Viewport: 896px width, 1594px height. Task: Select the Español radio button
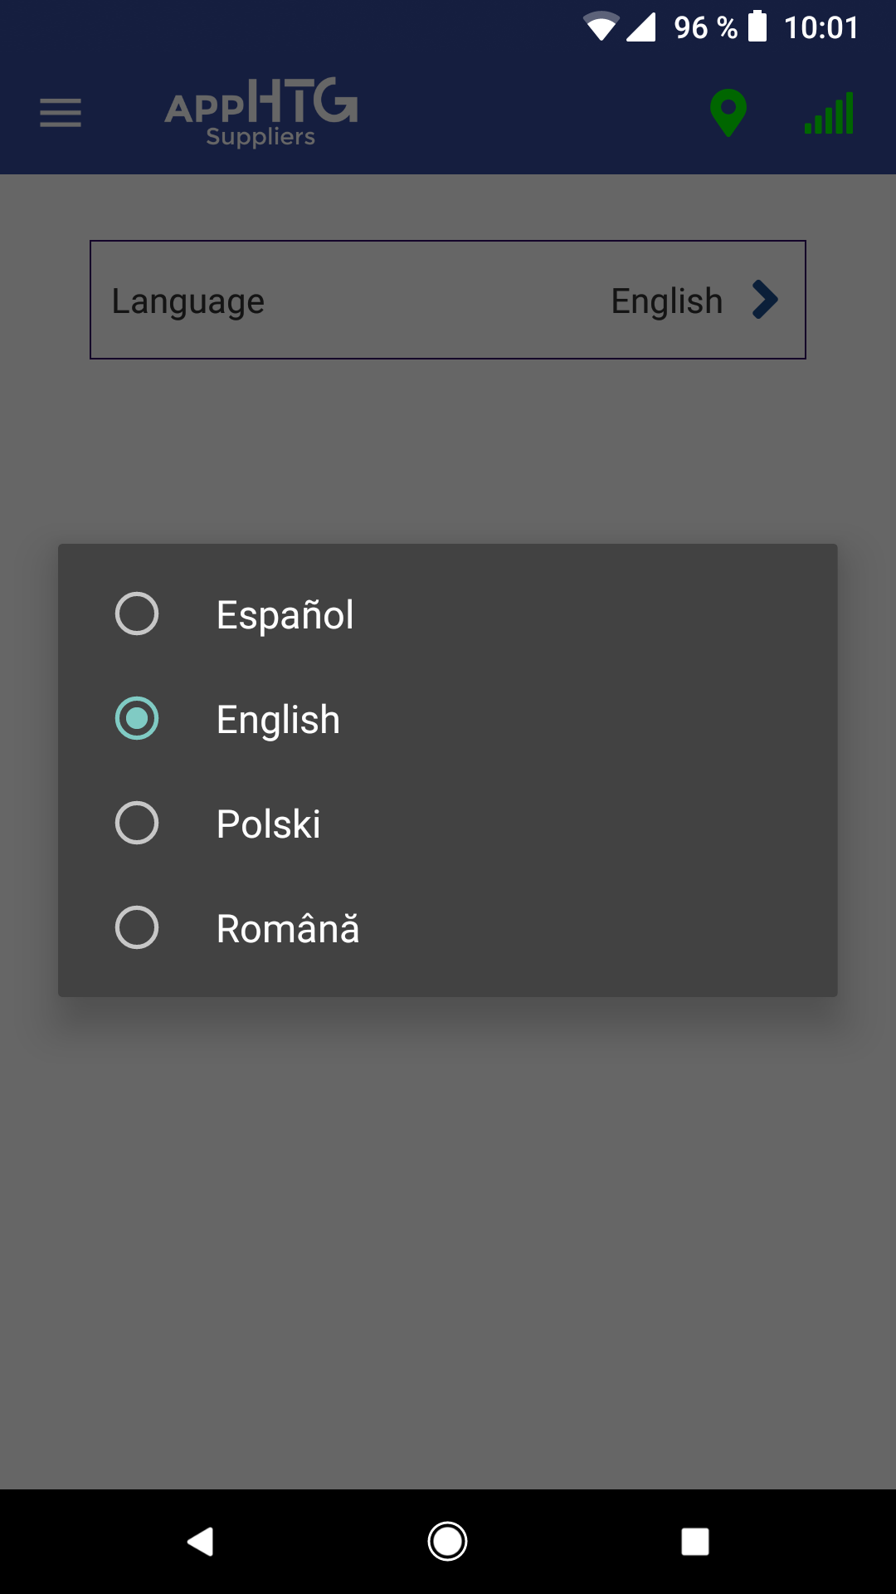click(137, 614)
